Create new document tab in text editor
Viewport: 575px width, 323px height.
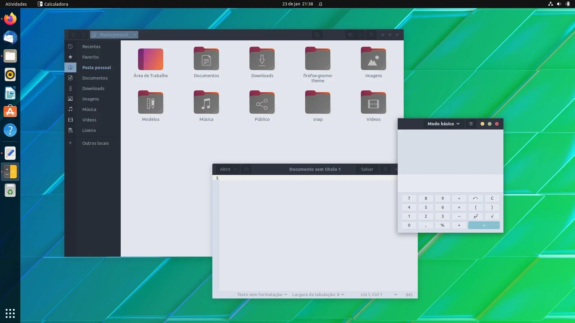coord(246,169)
